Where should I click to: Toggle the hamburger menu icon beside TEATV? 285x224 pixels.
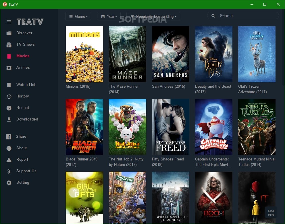[x=9, y=22]
